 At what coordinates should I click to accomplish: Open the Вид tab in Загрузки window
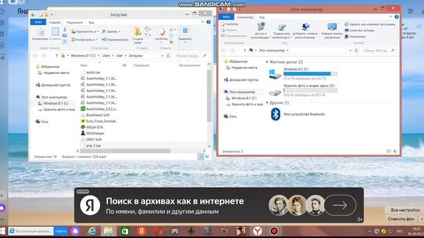point(91,22)
